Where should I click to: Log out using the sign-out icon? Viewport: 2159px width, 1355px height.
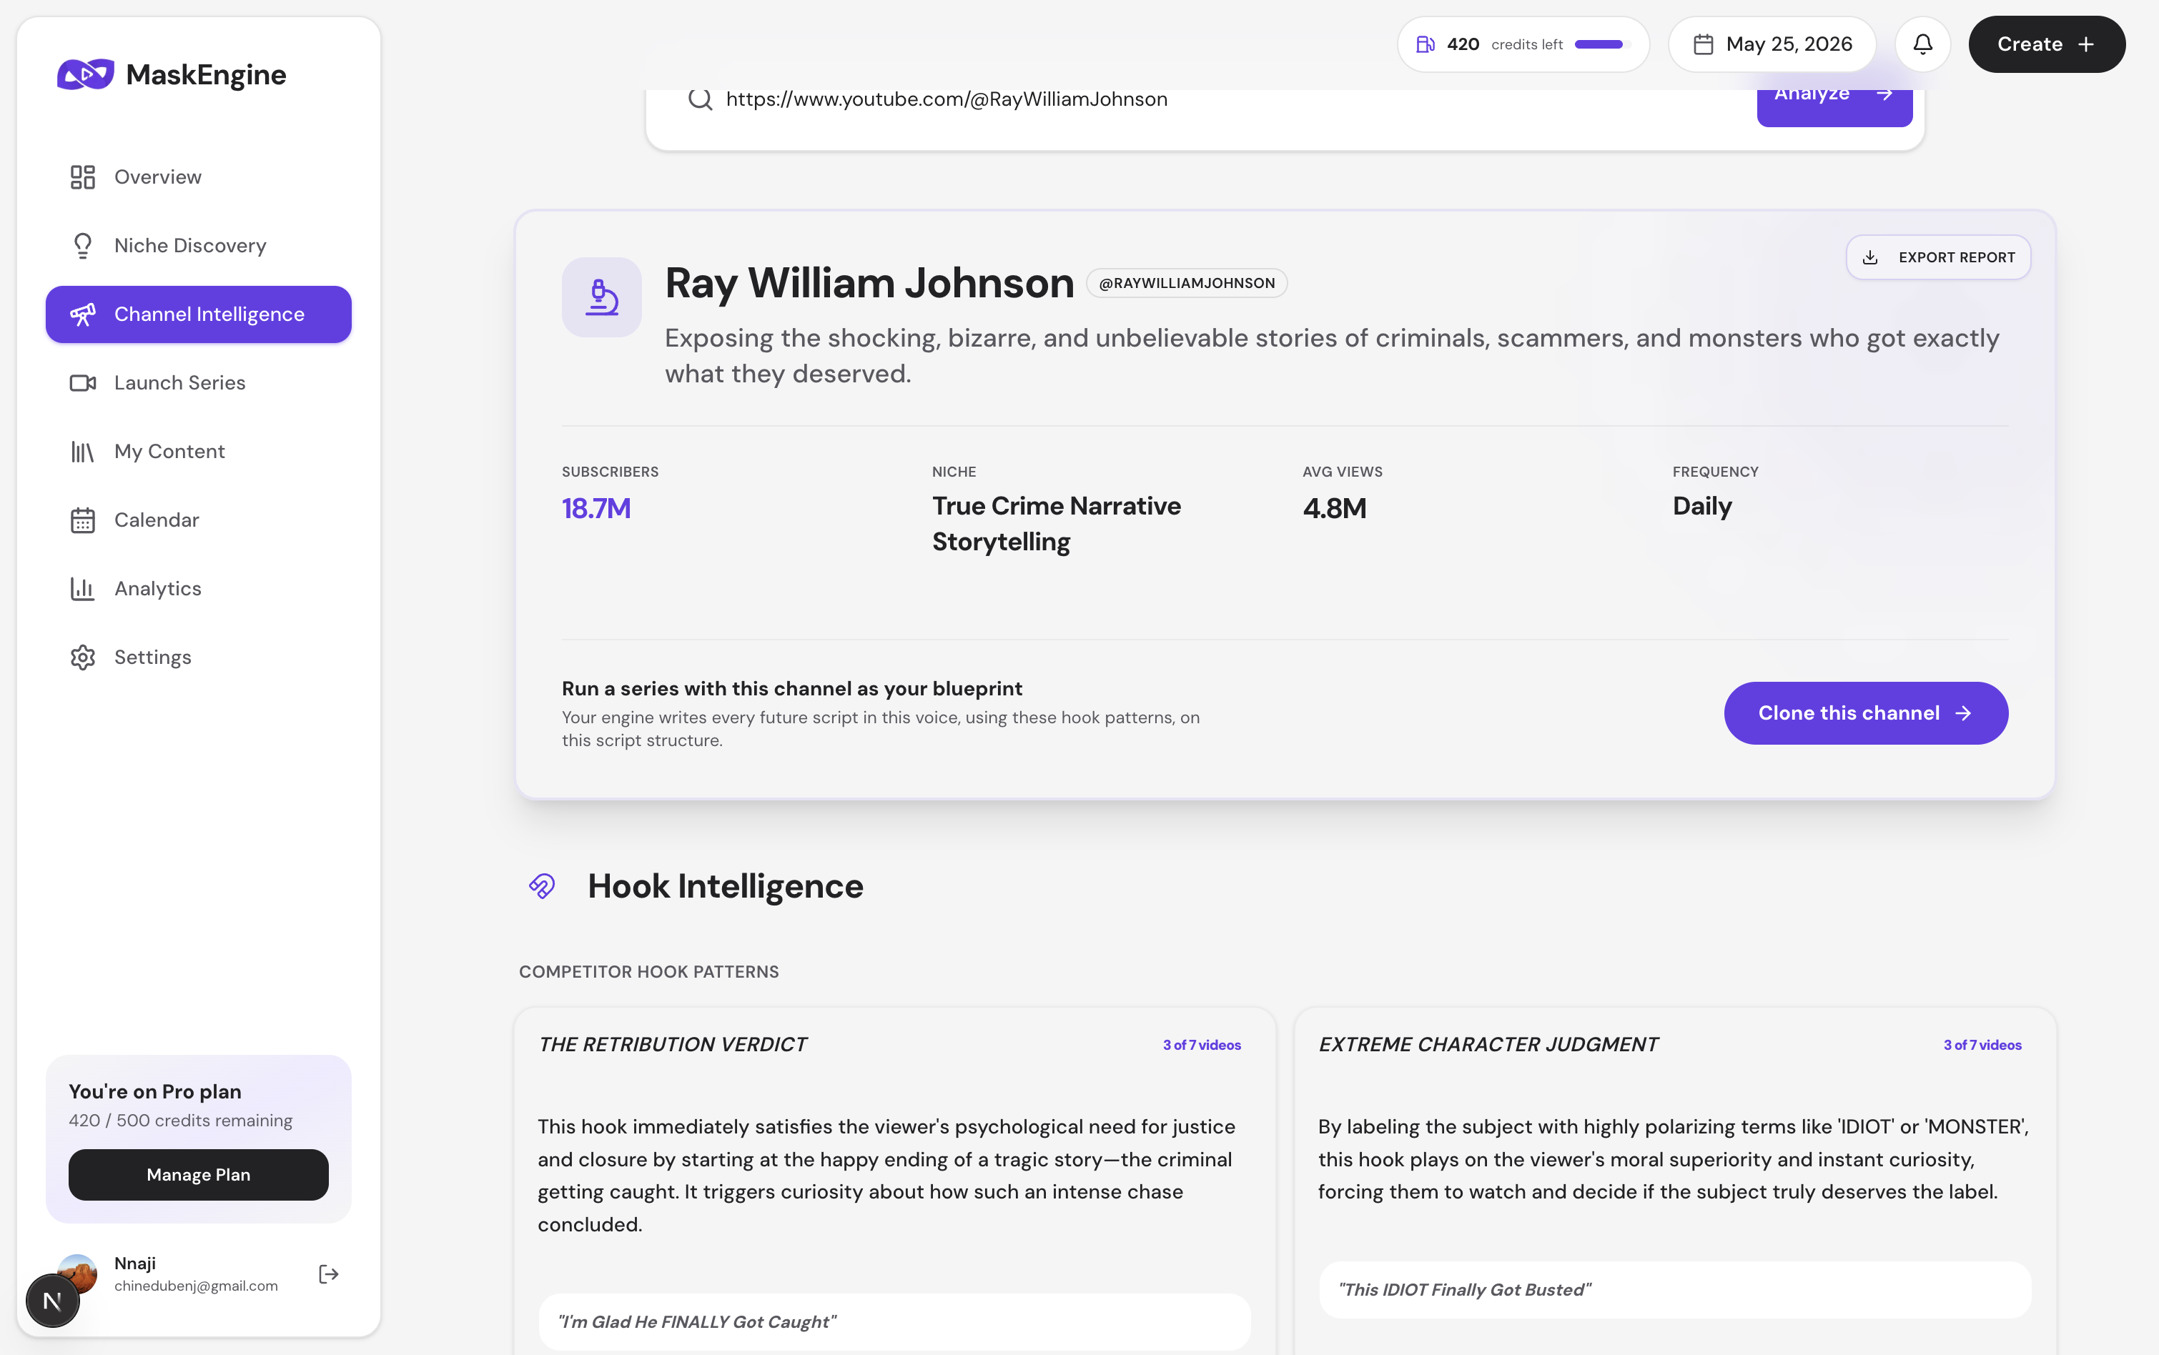[329, 1274]
